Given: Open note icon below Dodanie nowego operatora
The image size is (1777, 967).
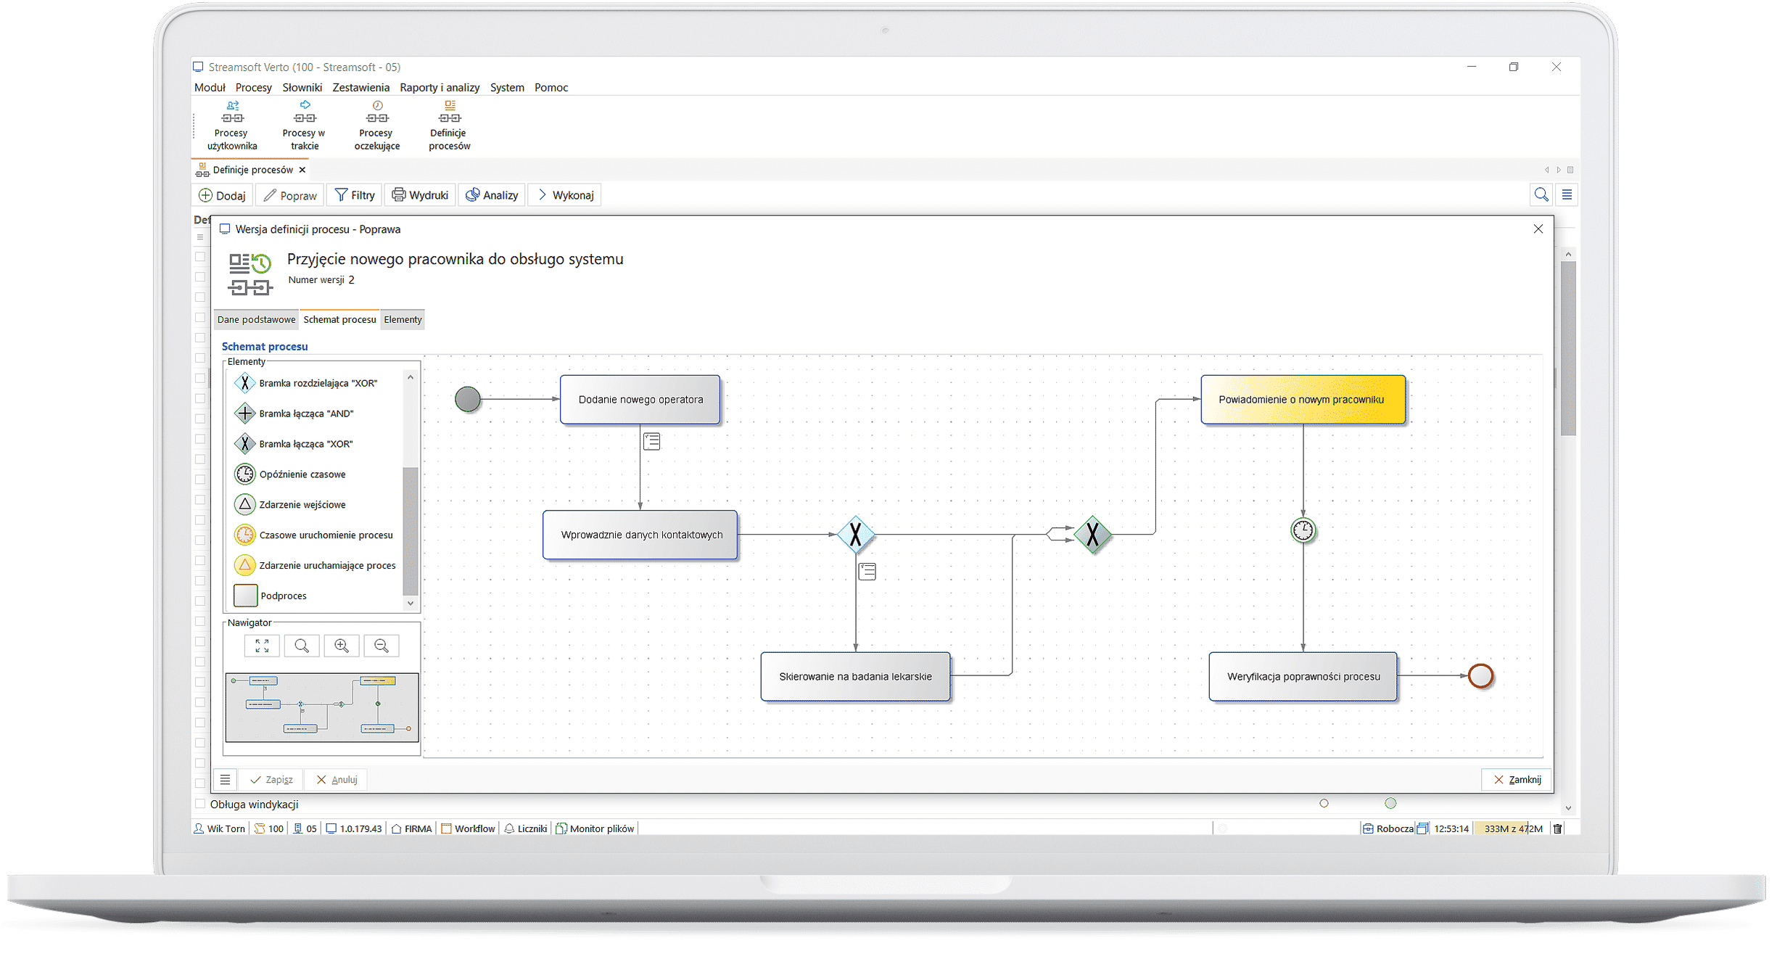Looking at the screenshot, I should coord(651,441).
